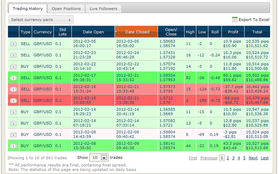Click the L icon in the 2012-03-05 16:00:17 trade row

pyautogui.click(x=13, y=44)
